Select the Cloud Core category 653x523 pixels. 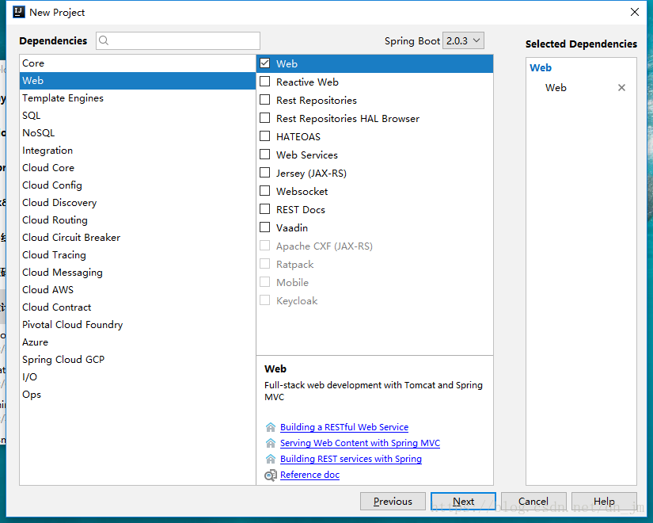click(138, 168)
